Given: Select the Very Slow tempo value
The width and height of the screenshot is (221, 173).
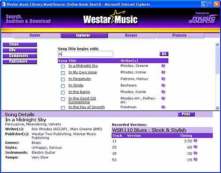Looking at the screenshot, I should point(40,157).
